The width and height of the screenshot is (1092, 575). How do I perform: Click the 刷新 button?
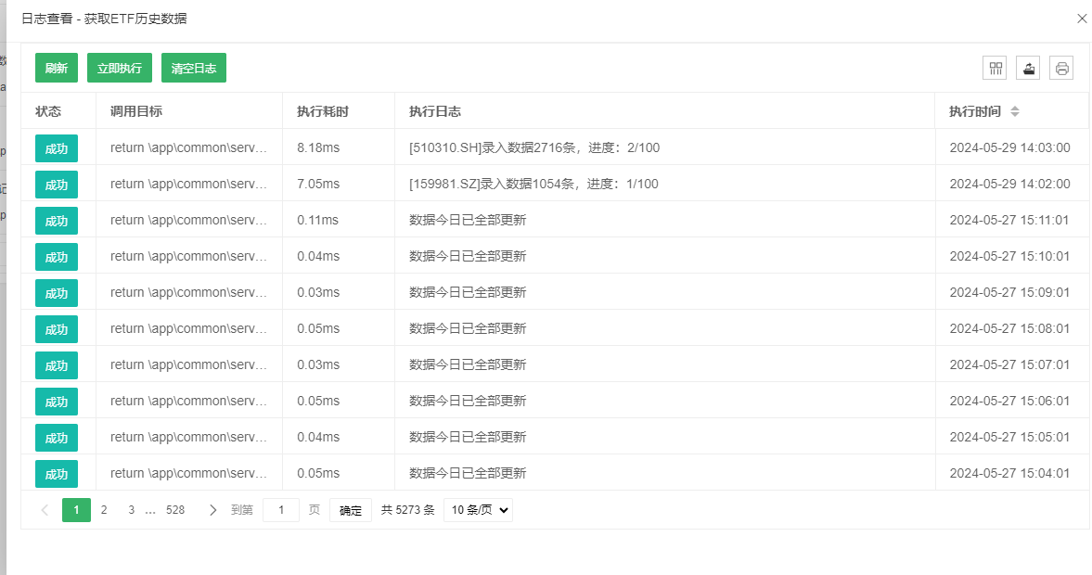57,69
